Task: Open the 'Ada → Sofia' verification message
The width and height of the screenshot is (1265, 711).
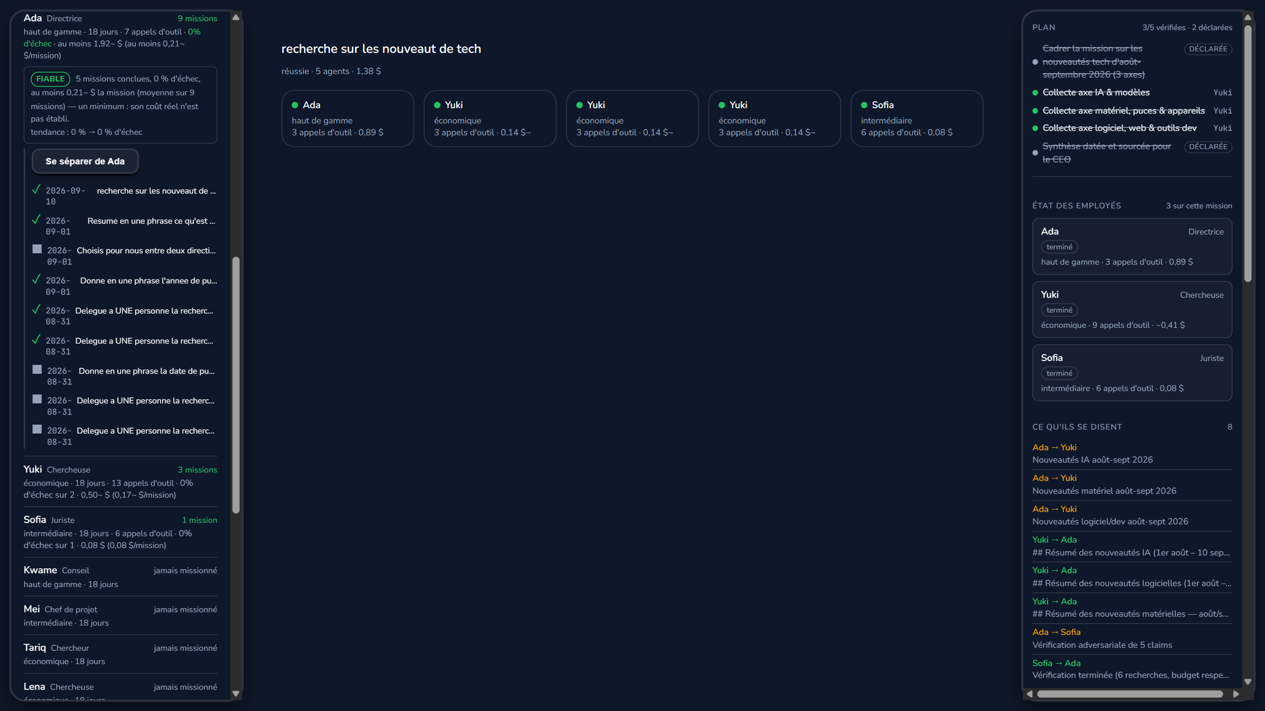Action: (x=1132, y=638)
